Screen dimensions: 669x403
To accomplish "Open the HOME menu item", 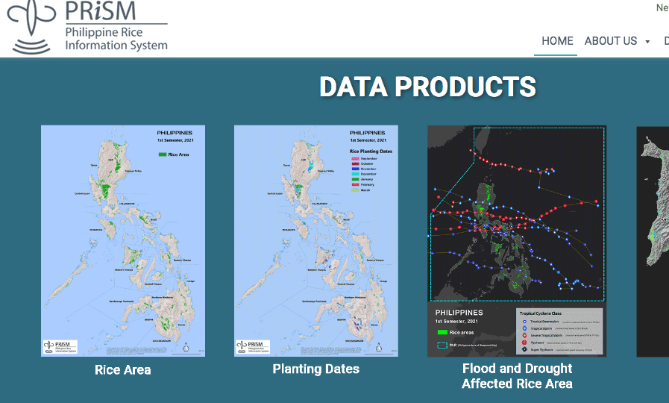I will pos(557,41).
